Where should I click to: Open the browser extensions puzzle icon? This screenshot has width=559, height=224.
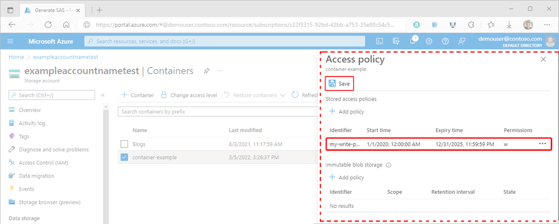471,25
